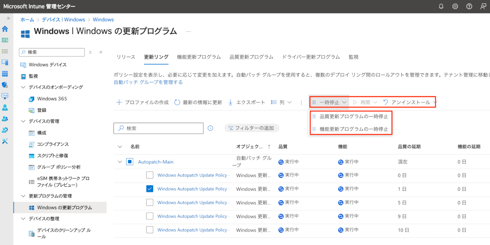Click the notifications bell icon
The image size is (490, 245).
tap(441, 7)
